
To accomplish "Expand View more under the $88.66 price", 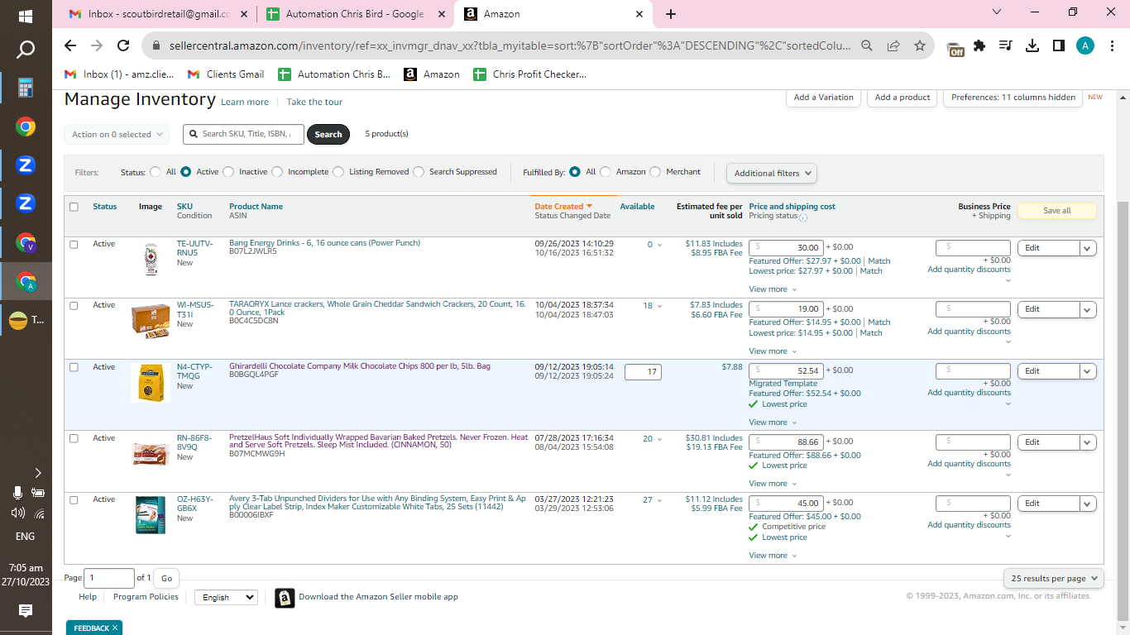I will tap(773, 484).
